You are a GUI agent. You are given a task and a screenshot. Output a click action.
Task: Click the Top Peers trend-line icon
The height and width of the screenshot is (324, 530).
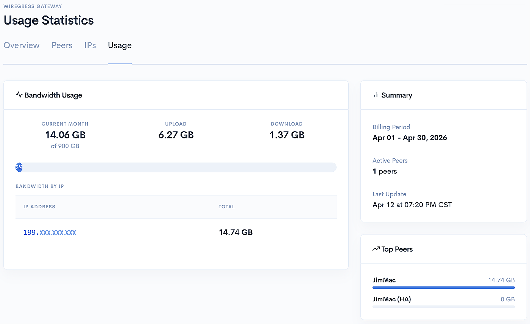click(x=376, y=249)
